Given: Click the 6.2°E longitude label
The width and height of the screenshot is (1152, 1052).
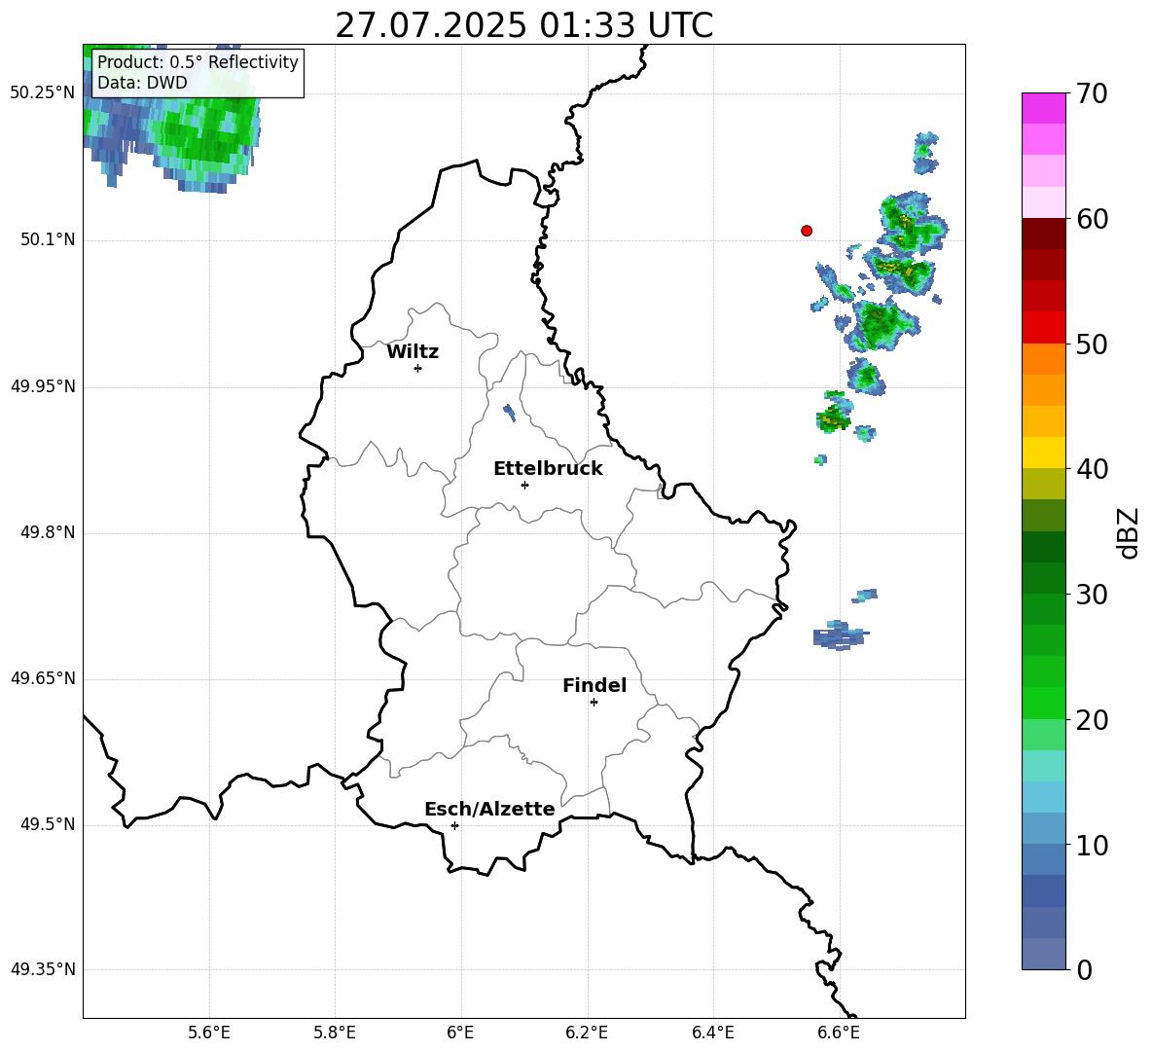Looking at the screenshot, I should tap(587, 1034).
